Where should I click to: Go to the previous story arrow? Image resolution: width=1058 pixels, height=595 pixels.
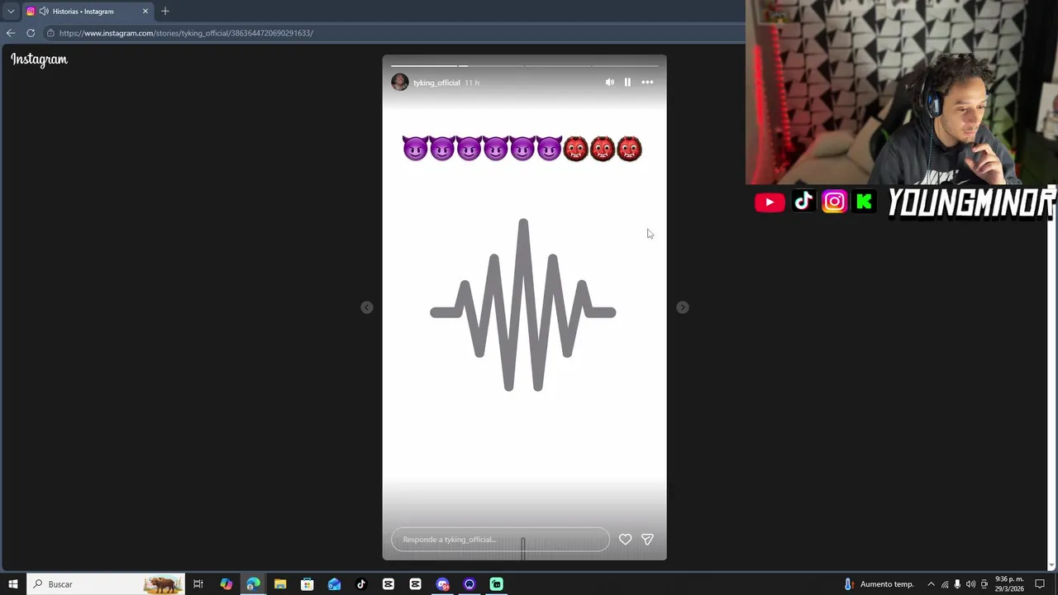pos(367,307)
